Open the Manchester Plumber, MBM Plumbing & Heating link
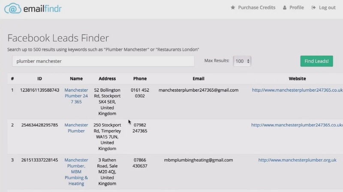This screenshot has width=343, height=192. click(x=76, y=172)
